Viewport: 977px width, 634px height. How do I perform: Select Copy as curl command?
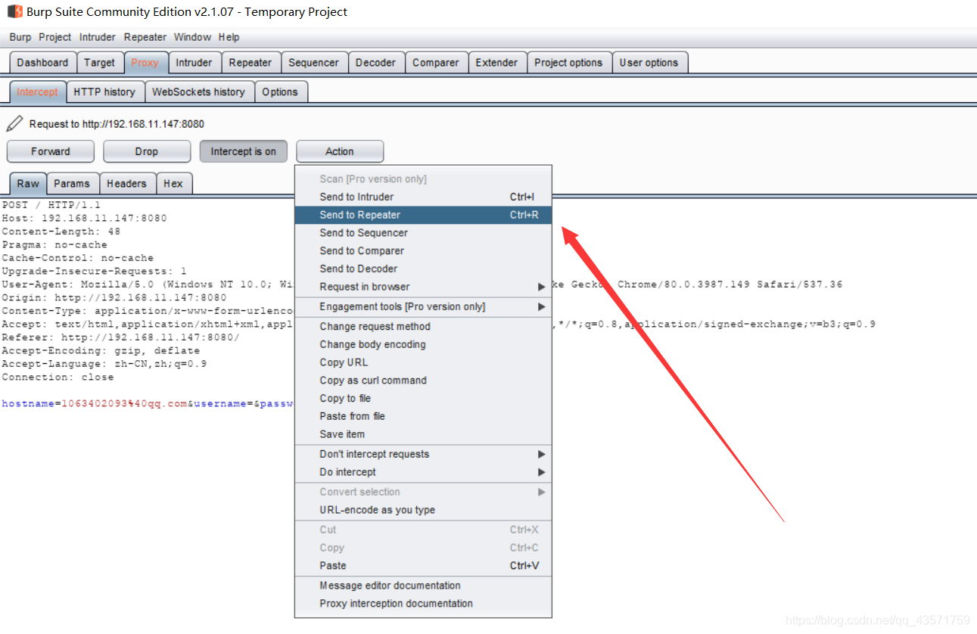point(423,381)
